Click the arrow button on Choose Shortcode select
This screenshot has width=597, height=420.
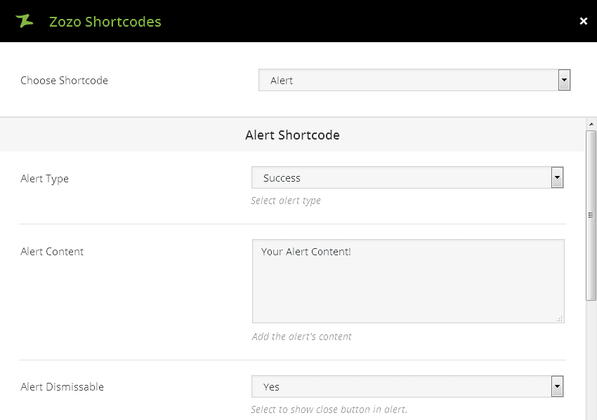564,80
